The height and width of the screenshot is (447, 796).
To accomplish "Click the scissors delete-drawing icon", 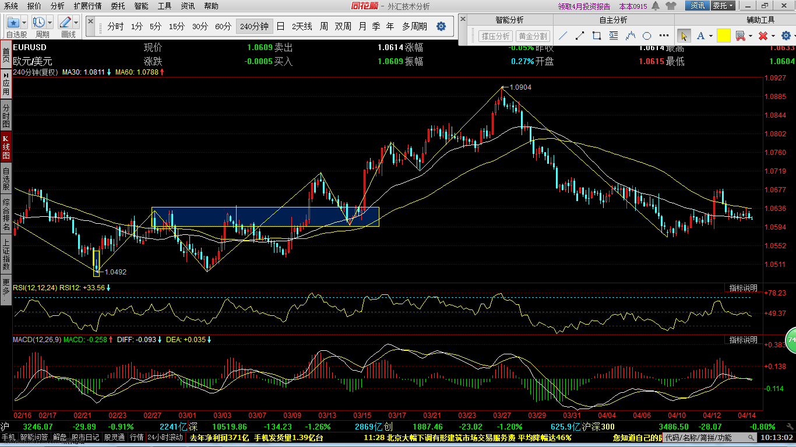I will (x=740, y=36).
